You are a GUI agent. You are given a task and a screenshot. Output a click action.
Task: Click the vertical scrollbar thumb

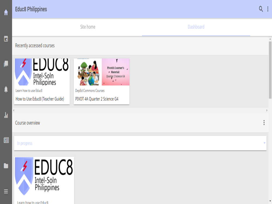[270, 70]
